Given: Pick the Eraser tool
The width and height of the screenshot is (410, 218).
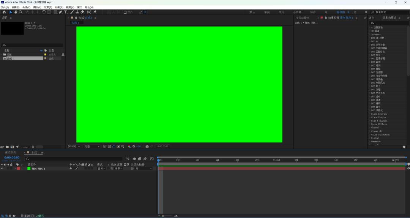Looking at the screenshot, I should click(82, 12).
